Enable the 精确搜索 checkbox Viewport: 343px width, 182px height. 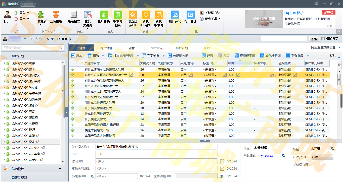[323, 39]
